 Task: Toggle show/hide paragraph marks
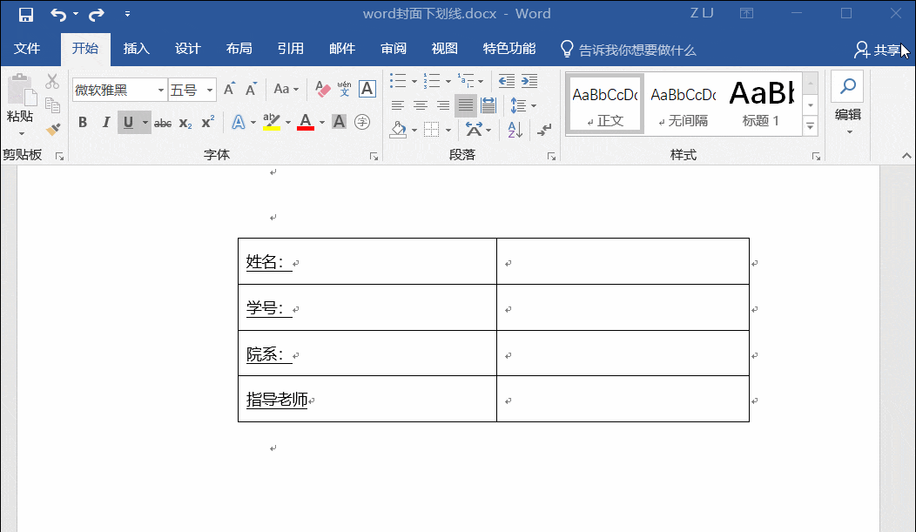544,129
